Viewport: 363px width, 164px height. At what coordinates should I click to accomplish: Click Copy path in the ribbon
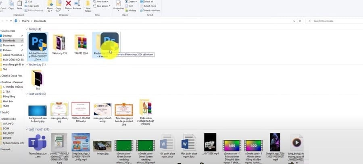[32, 6]
